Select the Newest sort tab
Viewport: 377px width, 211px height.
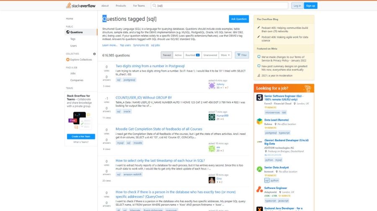(x=167, y=55)
